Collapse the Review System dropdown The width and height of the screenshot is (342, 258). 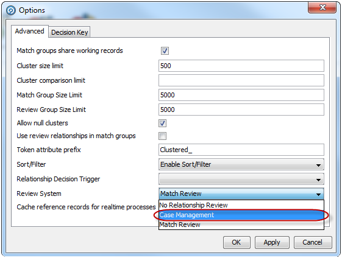pyautogui.click(x=241, y=193)
